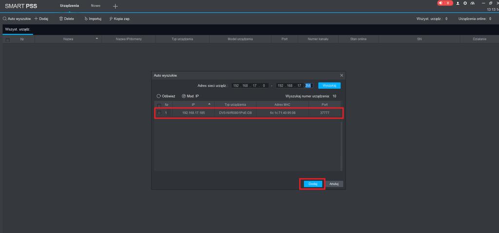
Task: Click Typ urządzenia header in main table
Action: tap(182, 39)
